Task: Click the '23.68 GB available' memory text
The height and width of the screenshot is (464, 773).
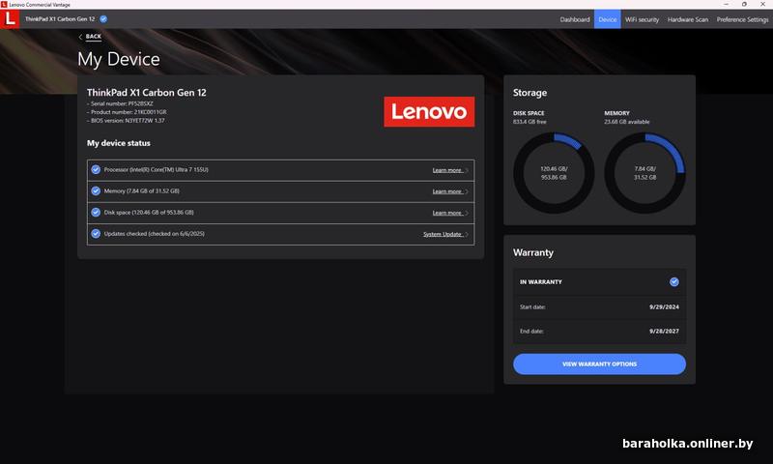Action: pyautogui.click(x=627, y=122)
